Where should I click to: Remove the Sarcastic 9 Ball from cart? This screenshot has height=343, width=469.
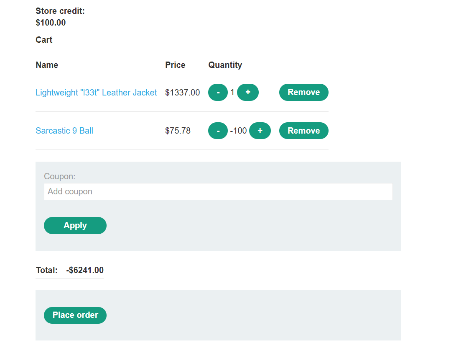point(303,131)
